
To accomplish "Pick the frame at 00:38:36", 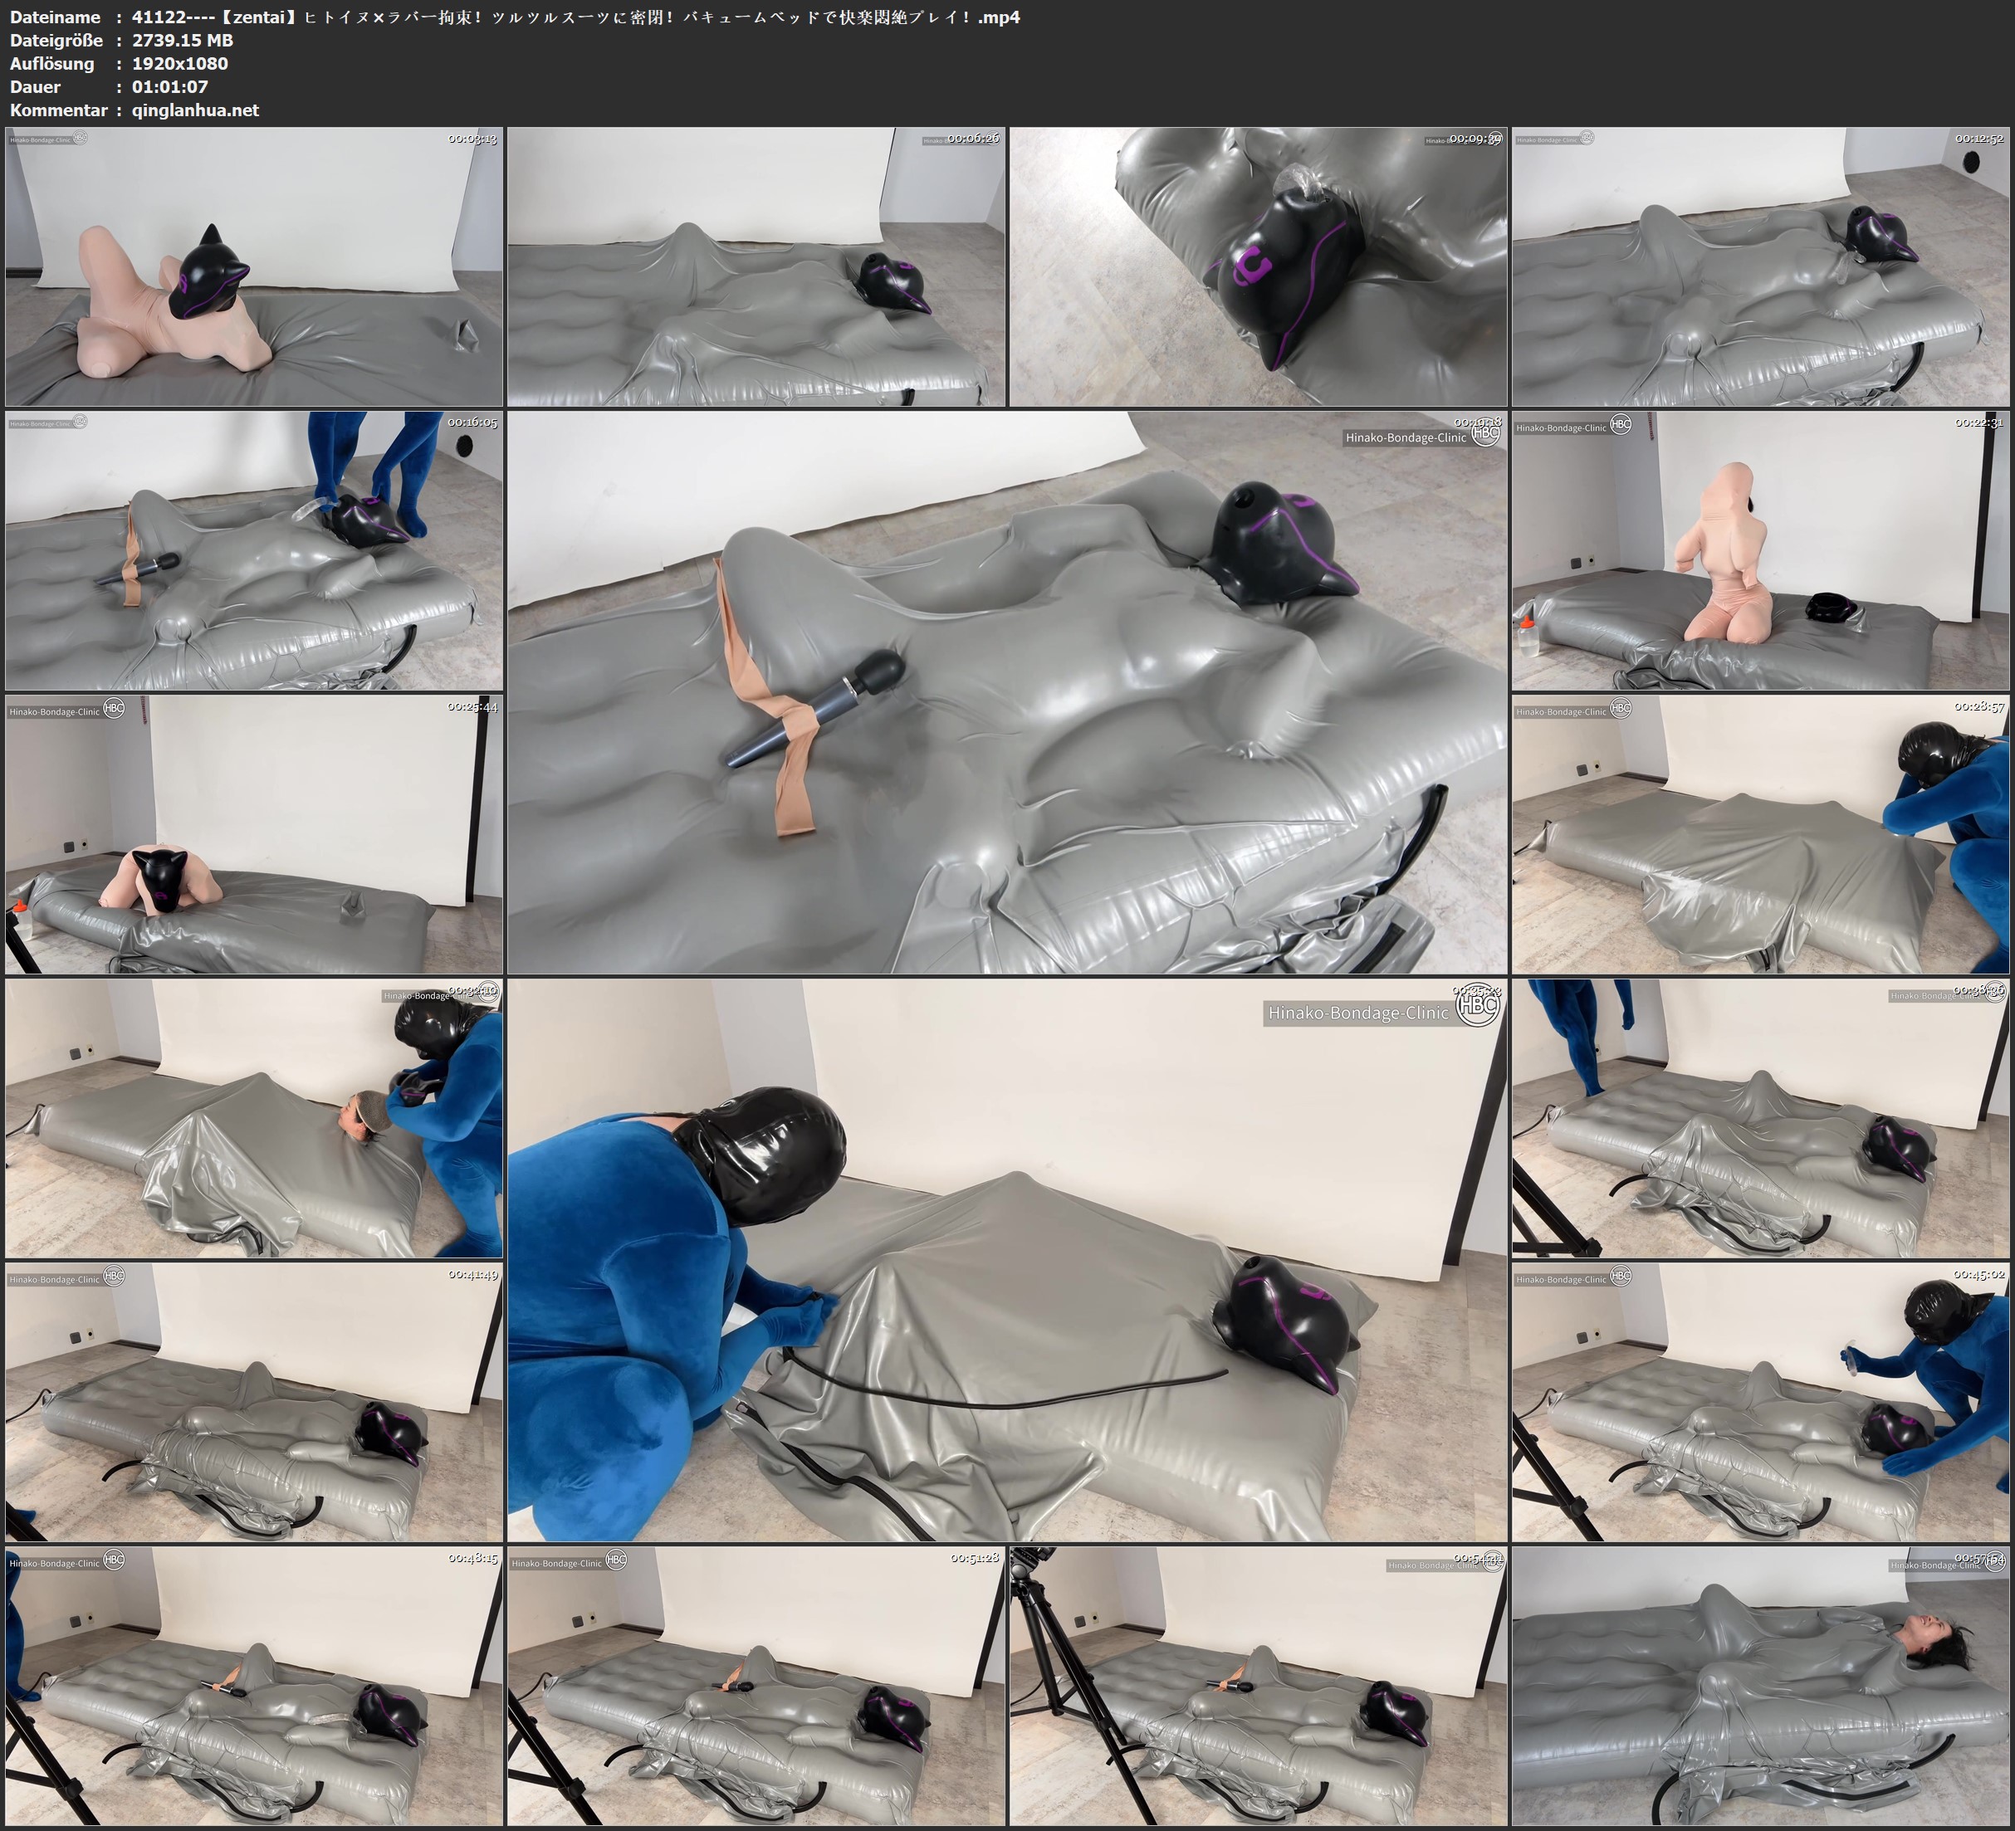I will click(x=1760, y=1118).
